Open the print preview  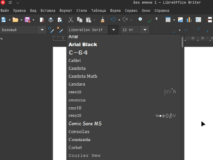tap(60, 20)
